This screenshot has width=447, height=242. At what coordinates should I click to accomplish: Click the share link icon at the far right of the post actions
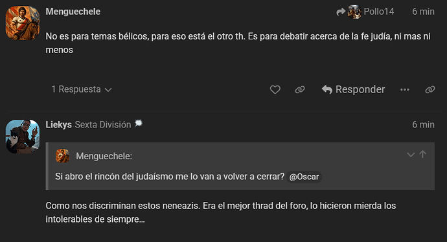pyautogui.click(x=430, y=90)
